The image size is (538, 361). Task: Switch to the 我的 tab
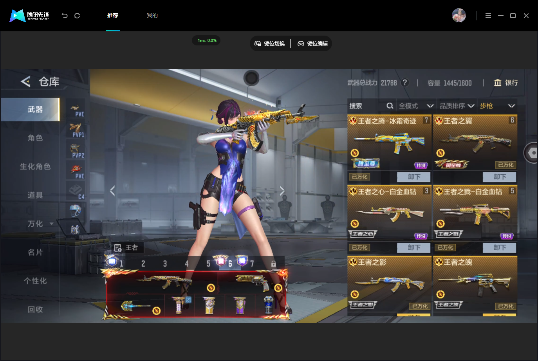[x=152, y=15]
